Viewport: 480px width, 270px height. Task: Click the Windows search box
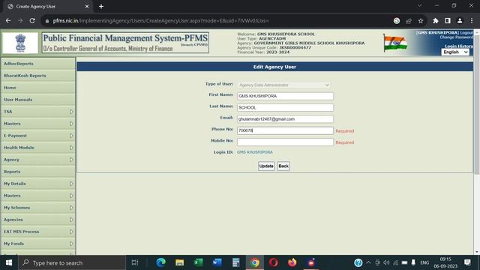tap(72, 262)
